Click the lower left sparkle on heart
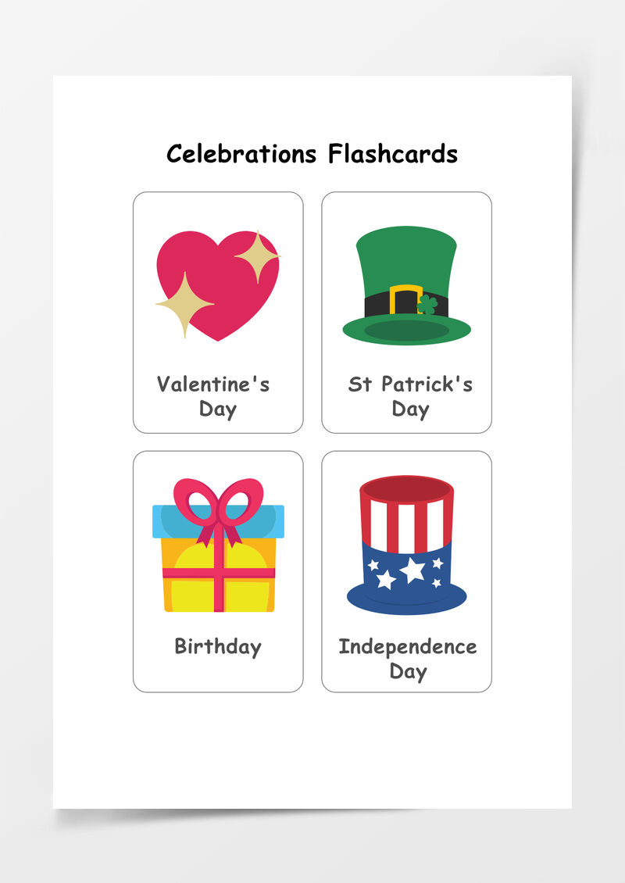 184,305
